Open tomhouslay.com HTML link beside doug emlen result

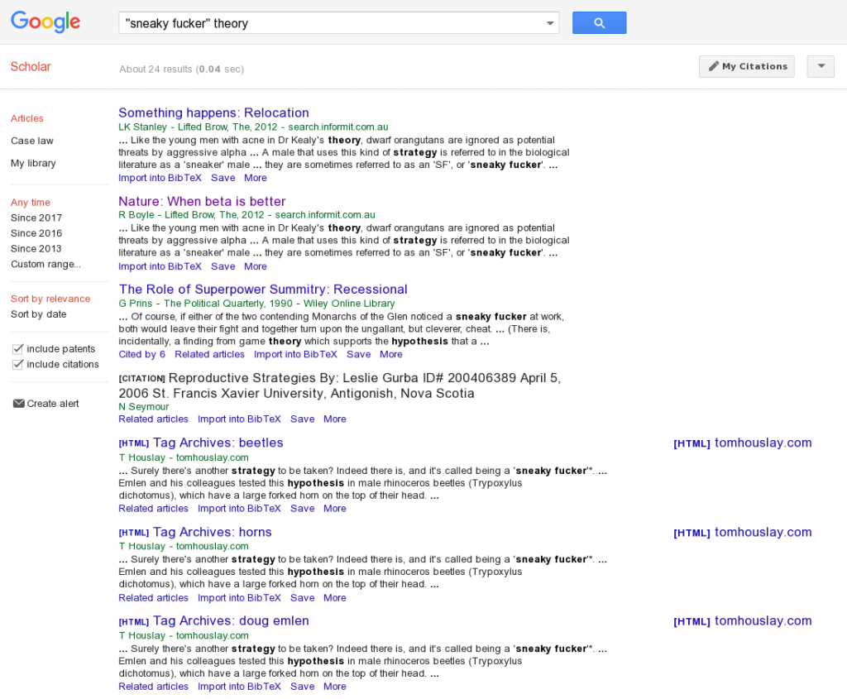[743, 621]
